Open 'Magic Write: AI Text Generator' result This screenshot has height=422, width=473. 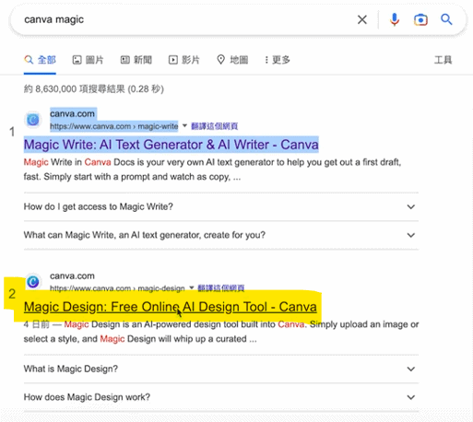coord(171,145)
